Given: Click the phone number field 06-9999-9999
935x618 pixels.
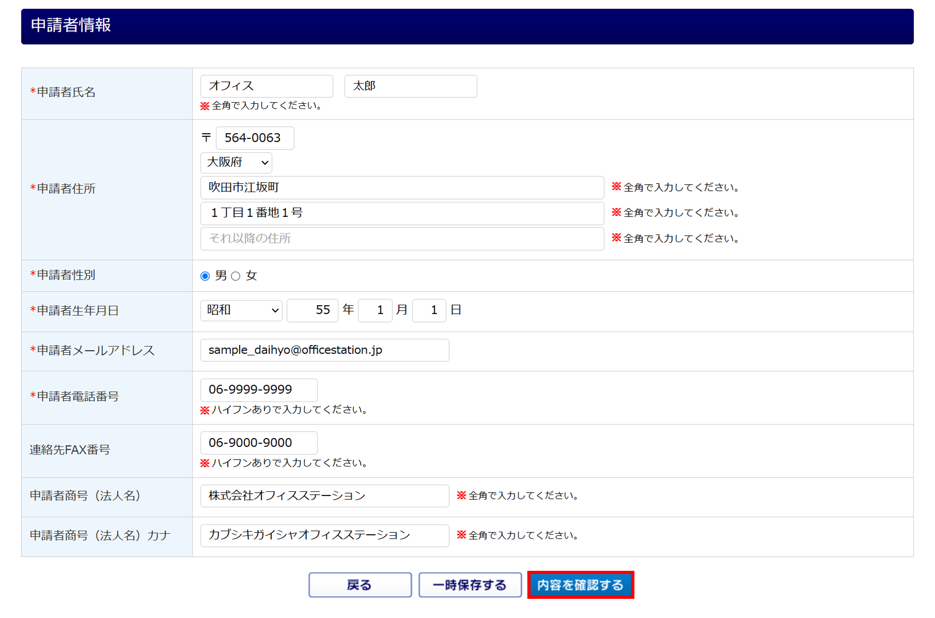Looking at the screenshot, I should point(259,390).
